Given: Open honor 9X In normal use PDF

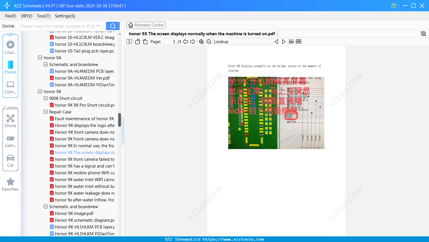Looking at the screenshot, I should click(x=82, y=146).
